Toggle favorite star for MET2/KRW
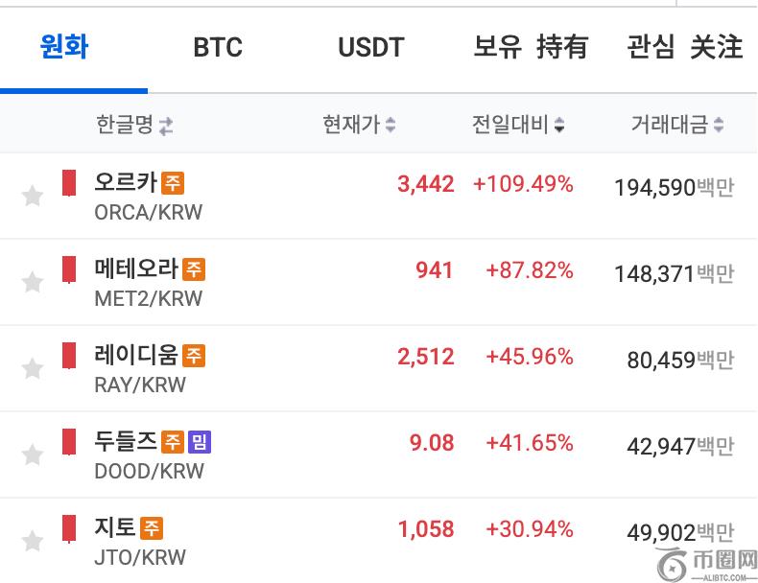The width and height of the screenshot is (758, 583). 33,282
